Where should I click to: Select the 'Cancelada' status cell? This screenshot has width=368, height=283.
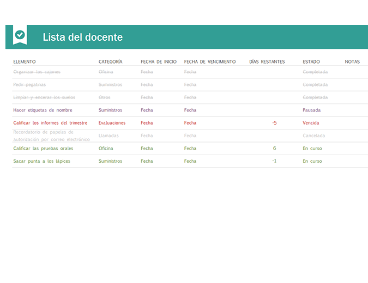pos(314,136)
